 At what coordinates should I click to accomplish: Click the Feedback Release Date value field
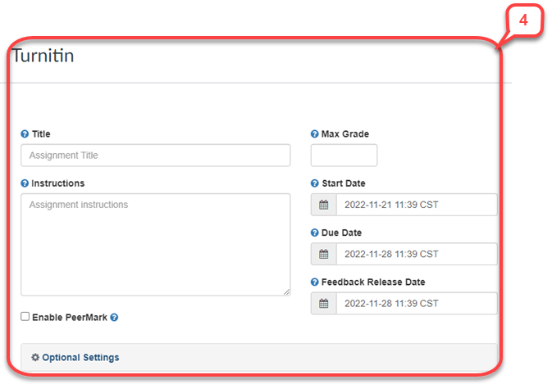[x=417, y=303]
